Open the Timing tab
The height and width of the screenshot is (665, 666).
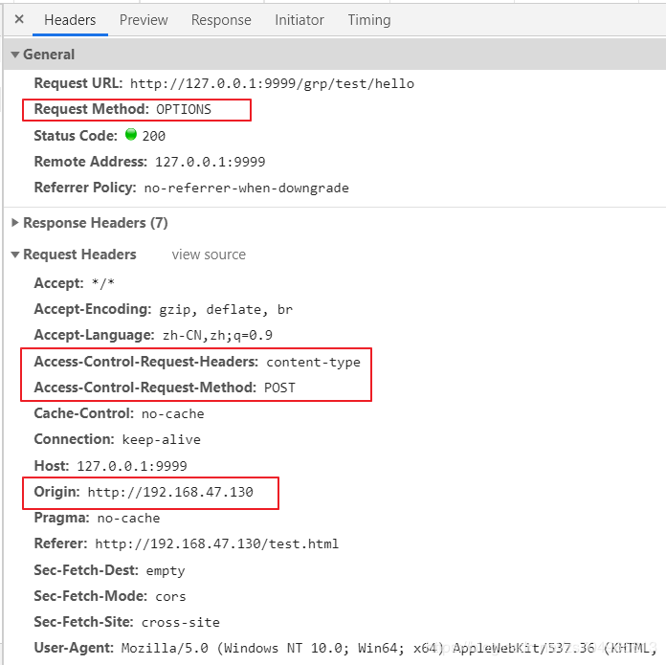[369, 20]
